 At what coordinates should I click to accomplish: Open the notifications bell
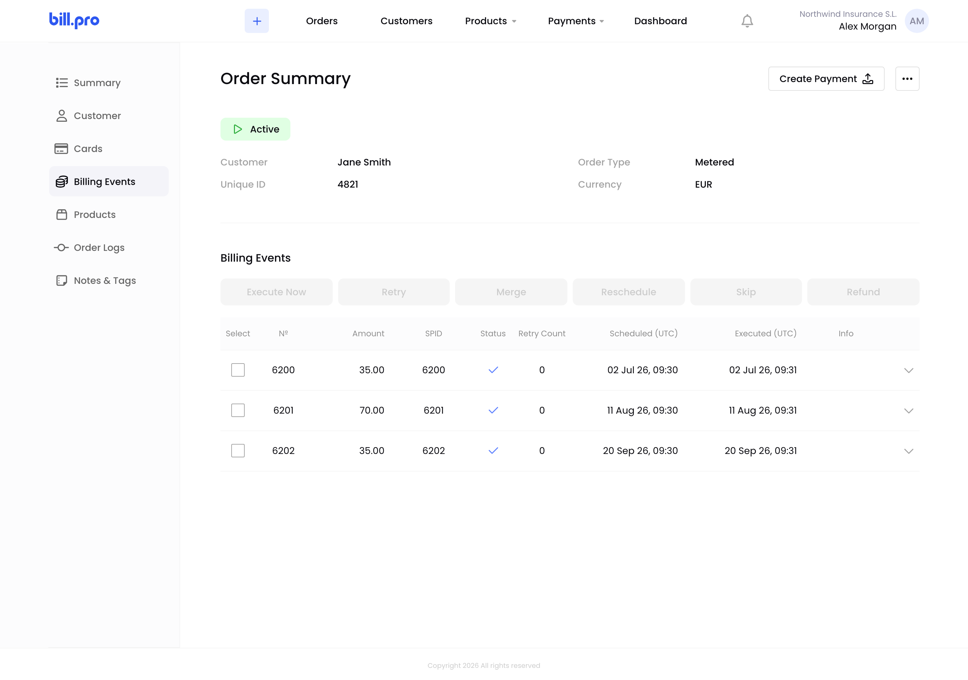click(747, 21)
